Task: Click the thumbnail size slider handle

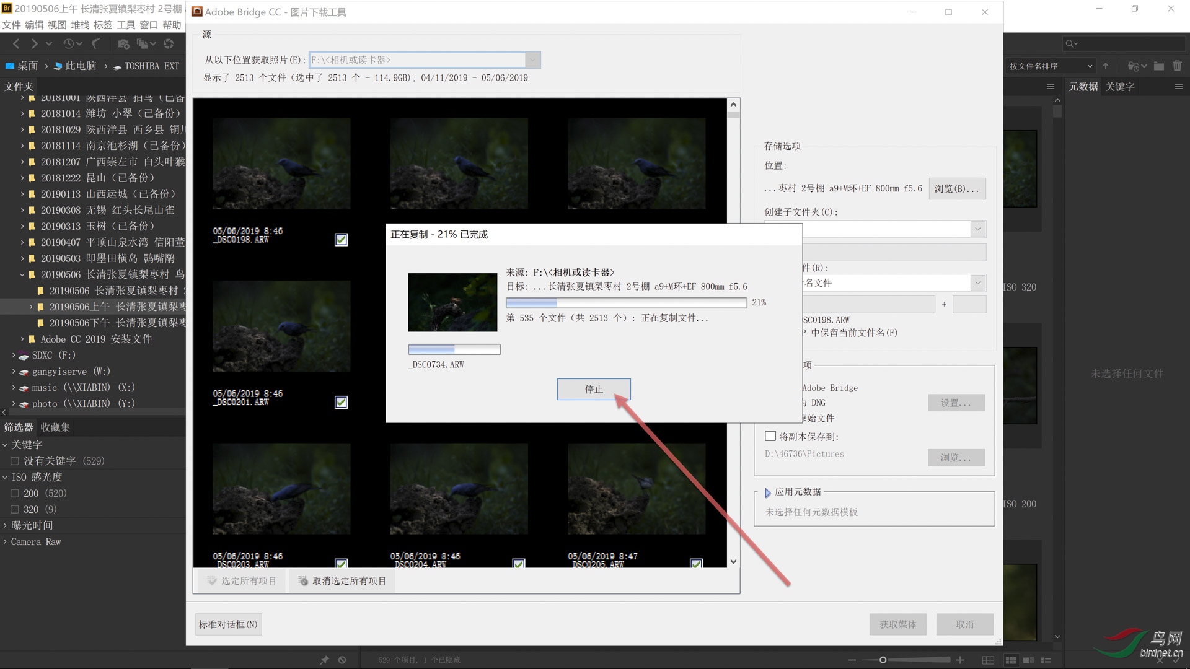Action: tap(883, 660)
